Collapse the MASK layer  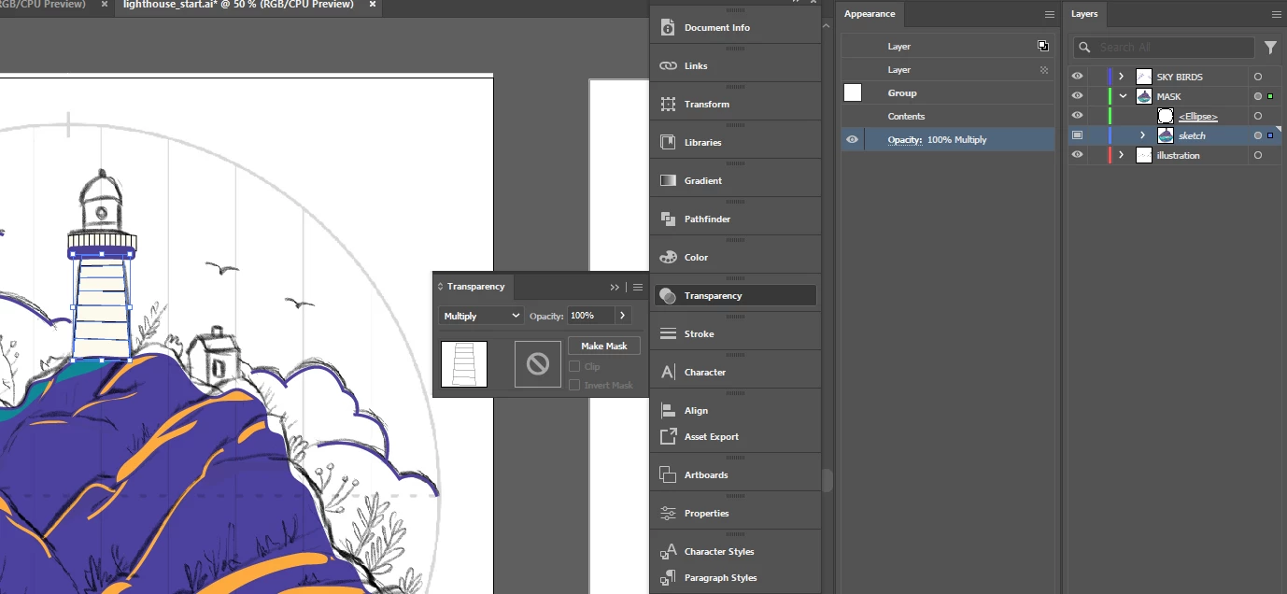(x=1123, y=96)
